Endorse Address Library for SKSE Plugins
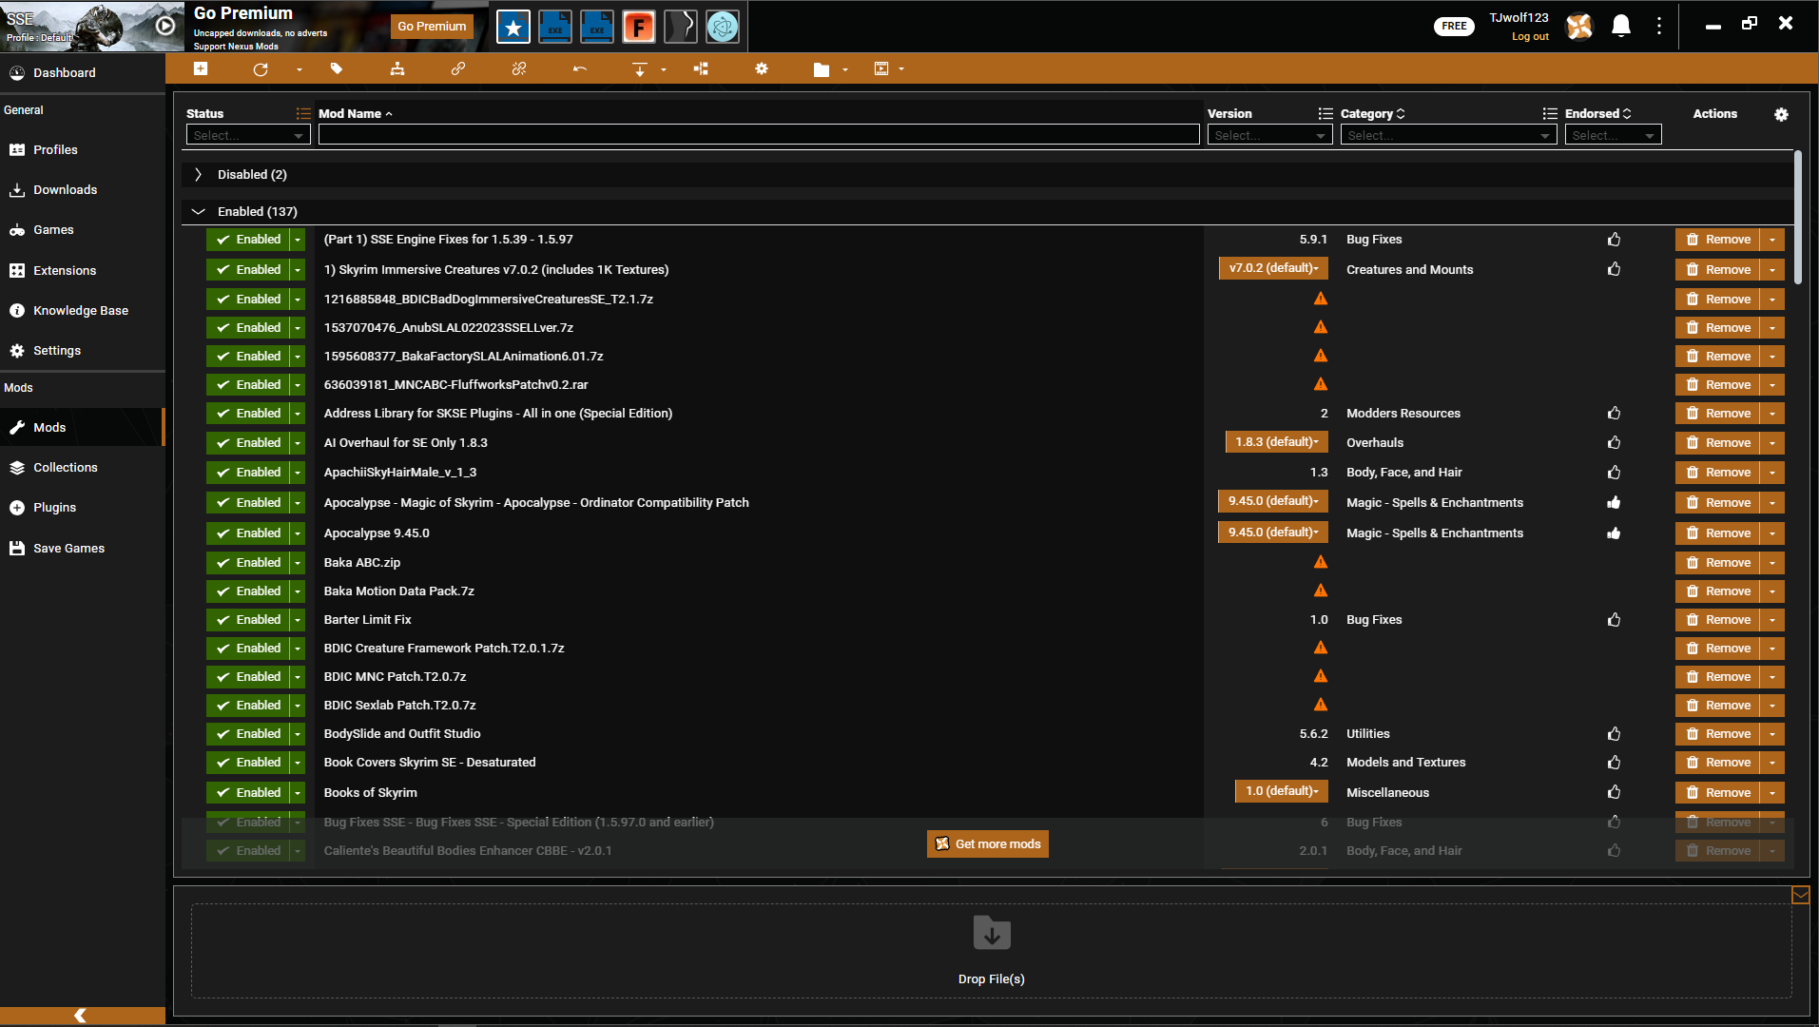1819x1027 pixels. (1614, 414)
